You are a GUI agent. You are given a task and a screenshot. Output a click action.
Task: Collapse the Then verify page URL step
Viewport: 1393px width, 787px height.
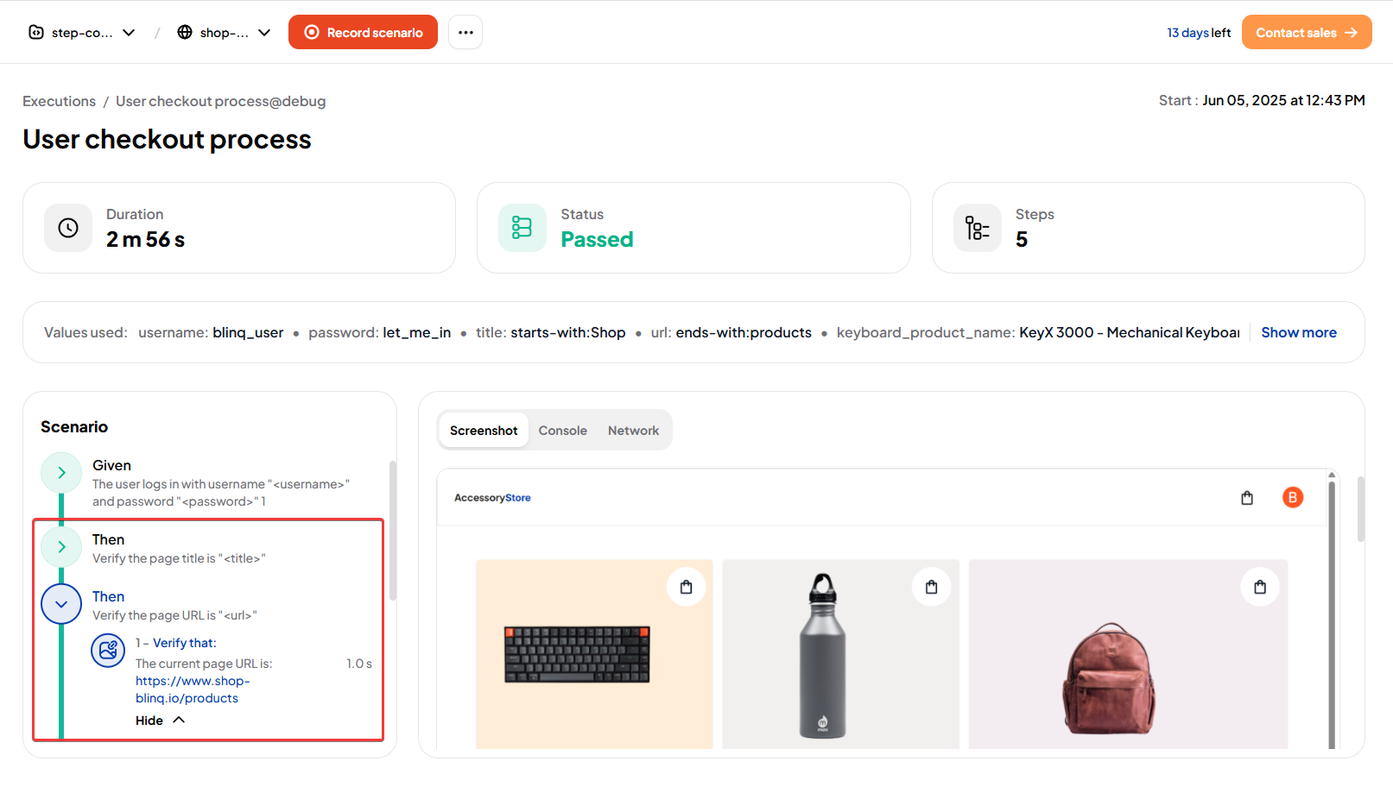(61, 604)
